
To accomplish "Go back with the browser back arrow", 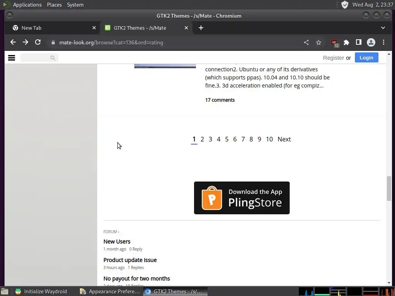I will [x=13, y=42].
